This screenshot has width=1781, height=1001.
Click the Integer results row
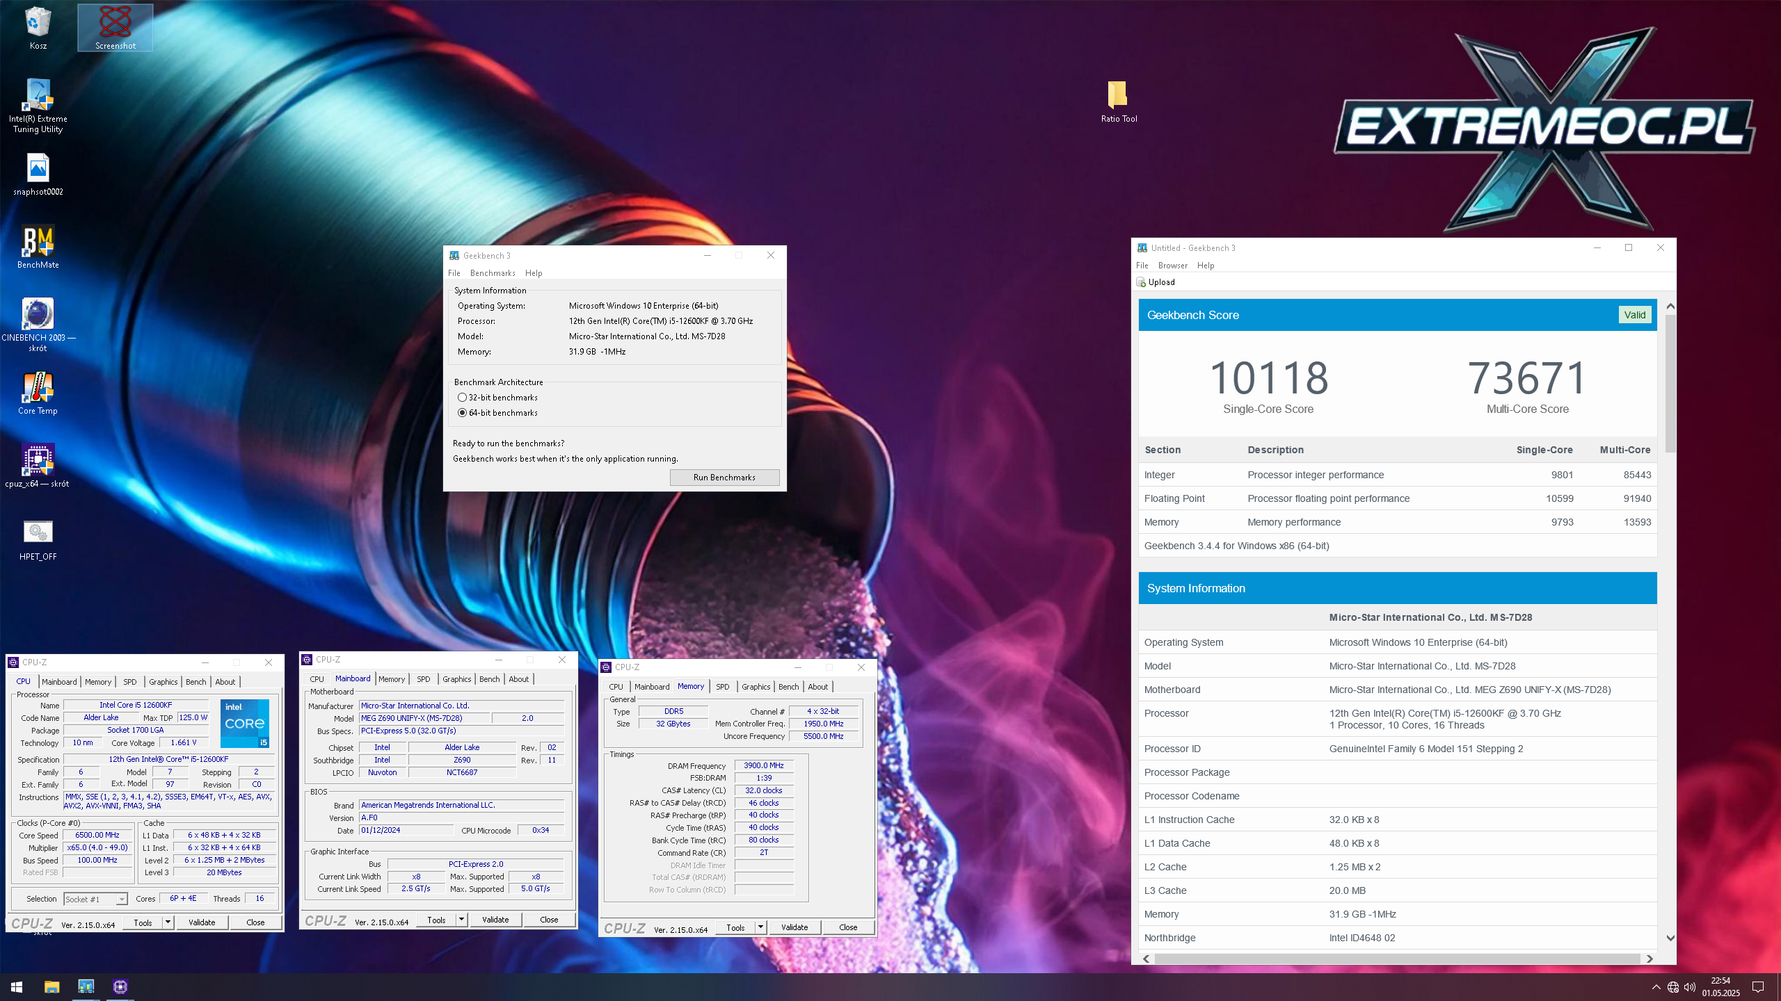click(x=1398, y=475)
